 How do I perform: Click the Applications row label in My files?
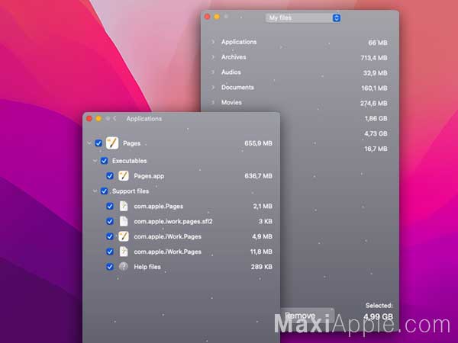pyautogui.click(x=239, y=42)
